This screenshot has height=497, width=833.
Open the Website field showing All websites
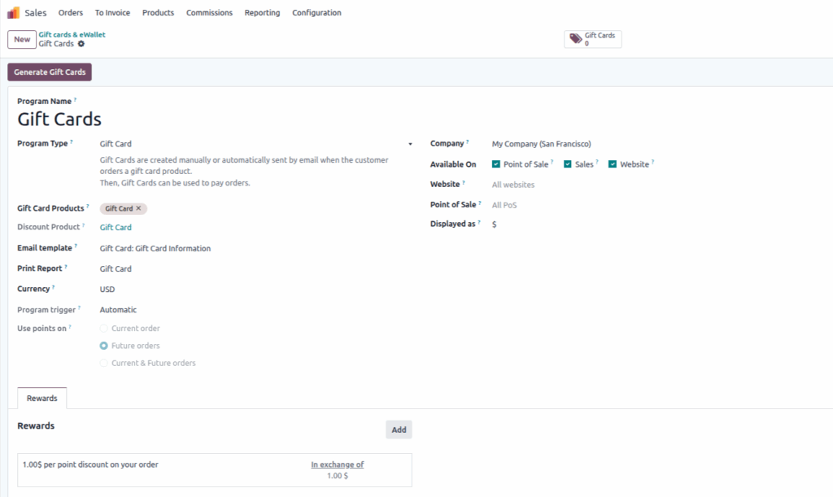point(659,185)
